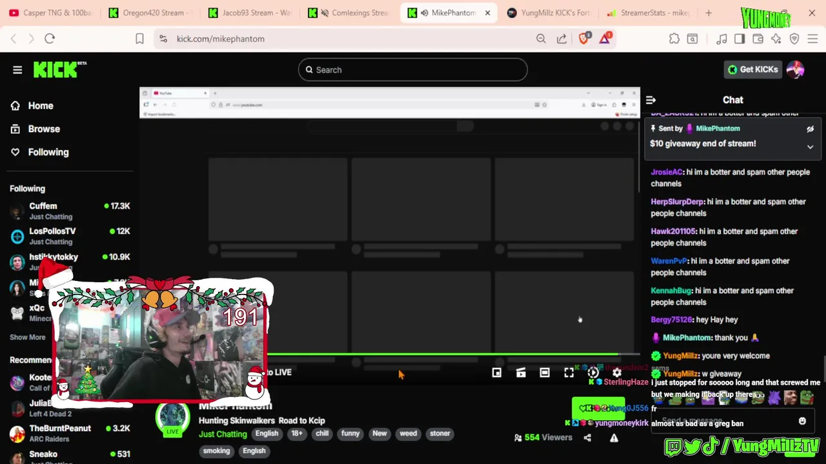826x464 pixels.
Task: Open mini player mode in video controls
Action: pyautogui.click(x=497, y=372)
